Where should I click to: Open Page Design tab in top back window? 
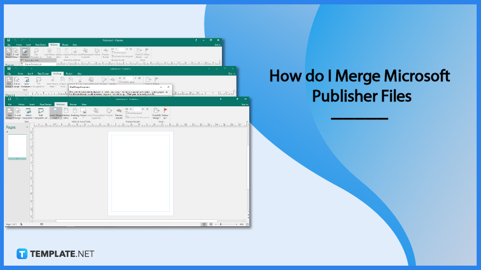click(40, 45)
